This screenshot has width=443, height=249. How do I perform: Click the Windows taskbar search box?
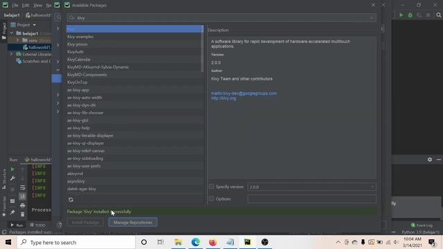tap(76, 242)
